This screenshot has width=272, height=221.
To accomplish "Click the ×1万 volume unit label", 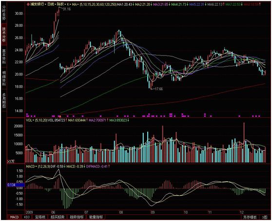I will click(x=11, y=162).
